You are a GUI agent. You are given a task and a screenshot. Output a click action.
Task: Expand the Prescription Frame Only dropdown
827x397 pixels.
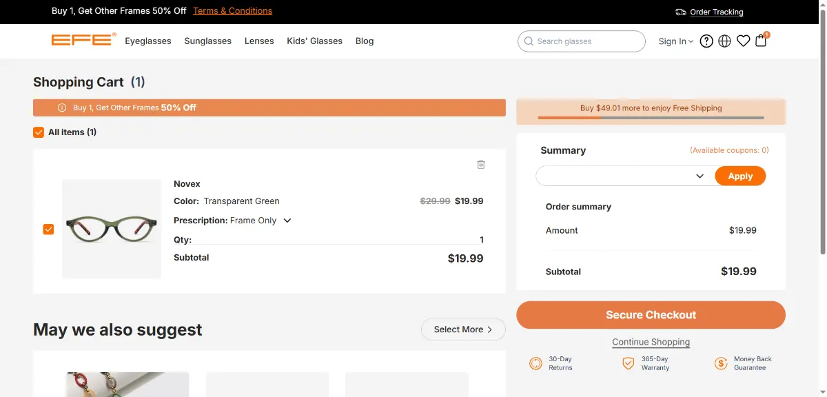click(287, 221)
